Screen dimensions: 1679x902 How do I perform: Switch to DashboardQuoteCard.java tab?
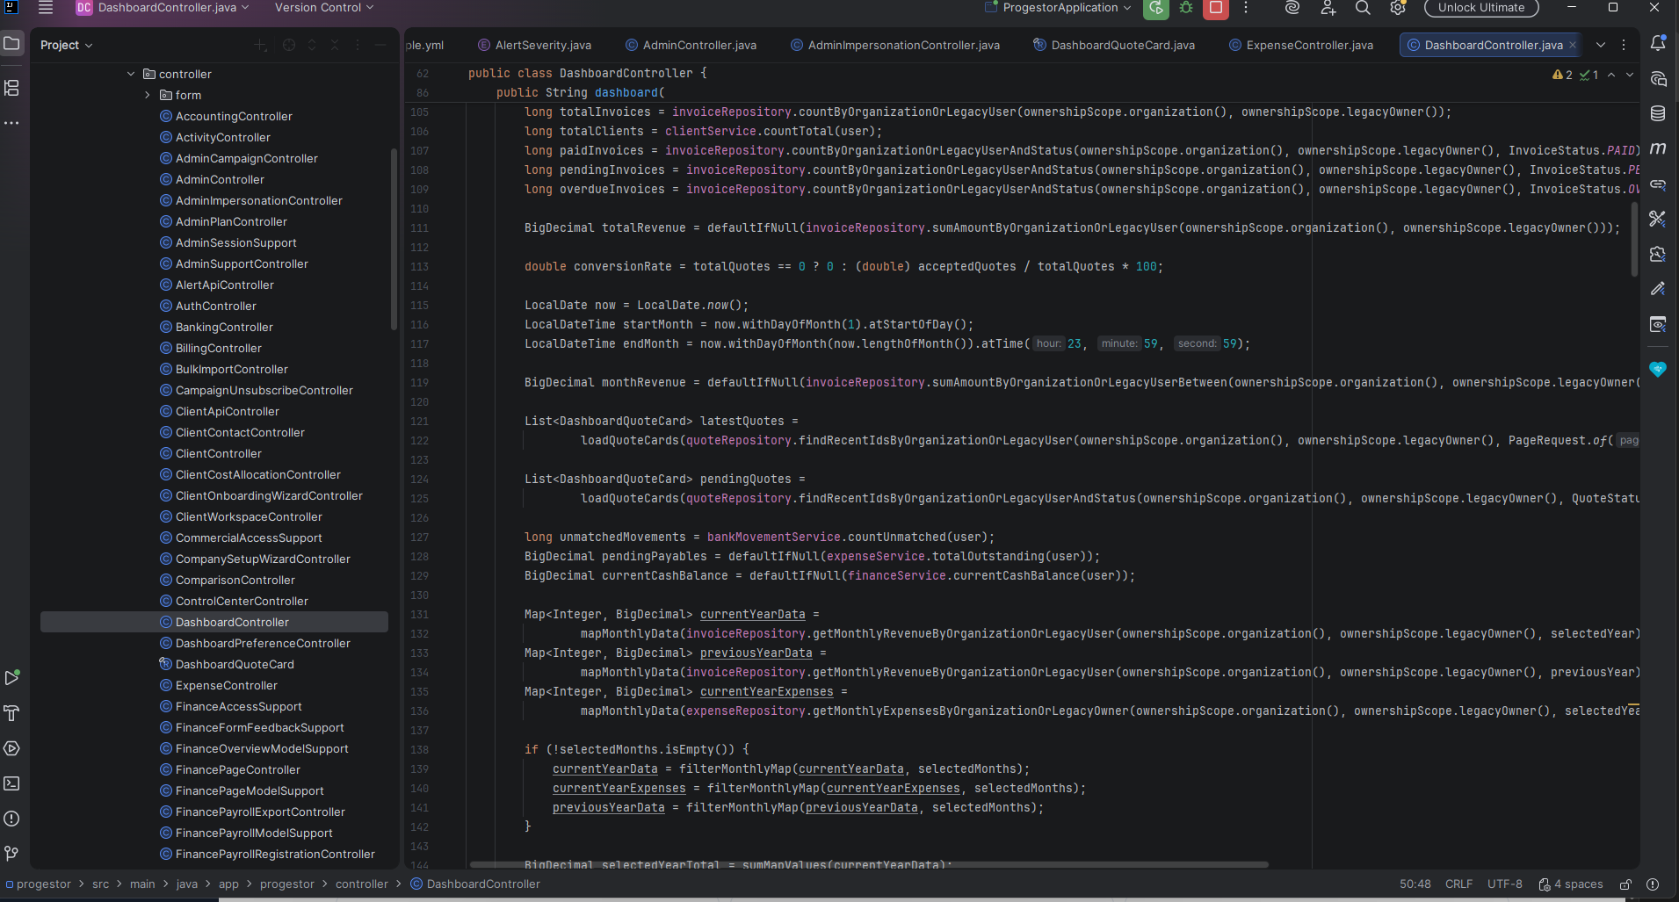pos(1113,45)
